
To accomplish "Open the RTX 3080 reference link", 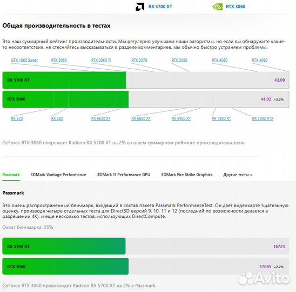I will click(179, 60).
